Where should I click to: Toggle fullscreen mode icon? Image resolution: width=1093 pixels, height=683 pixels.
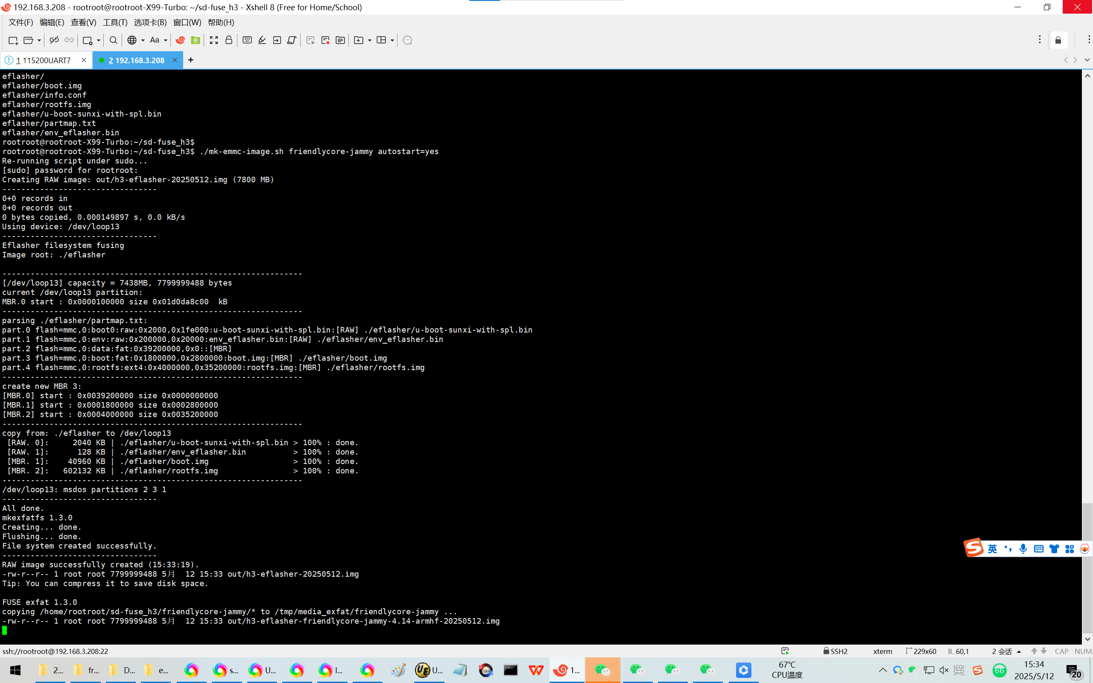[x=213, y=40]
